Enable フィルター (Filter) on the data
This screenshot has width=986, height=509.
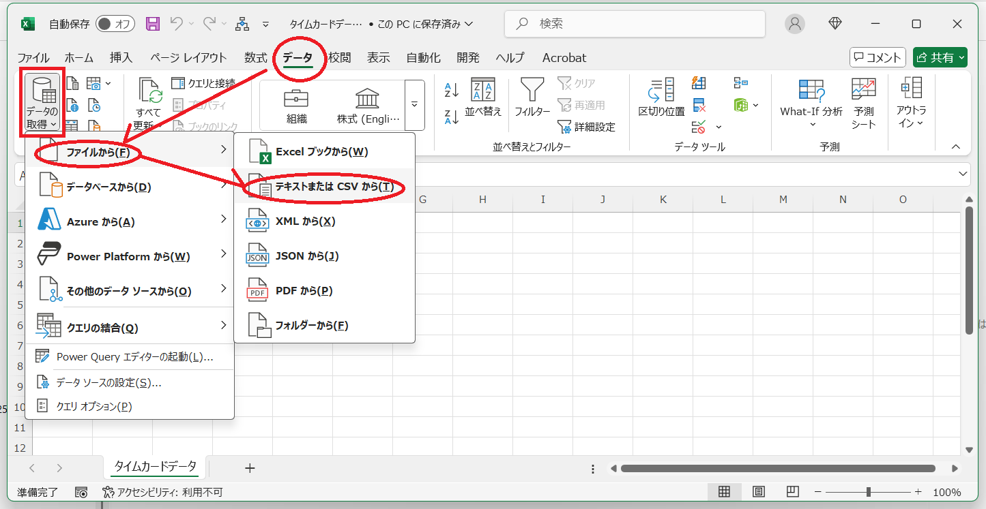click(x=532, y=99)
